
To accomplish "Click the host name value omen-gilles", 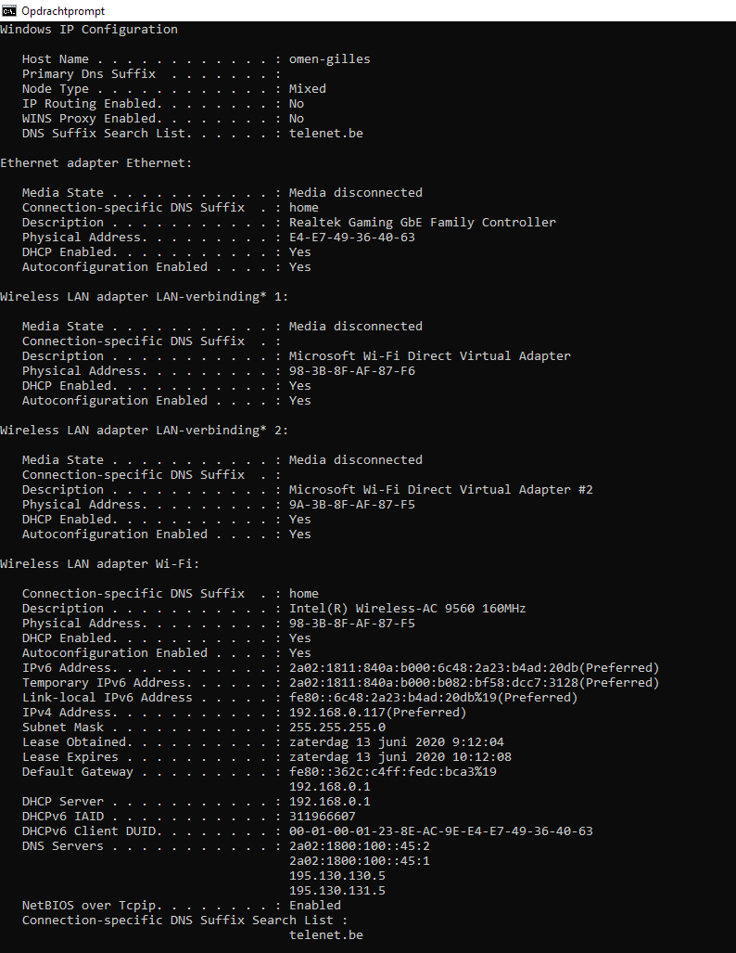I will (x=329, y=59).
